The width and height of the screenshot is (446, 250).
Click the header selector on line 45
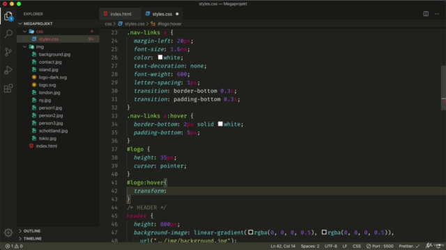[137, 216]
